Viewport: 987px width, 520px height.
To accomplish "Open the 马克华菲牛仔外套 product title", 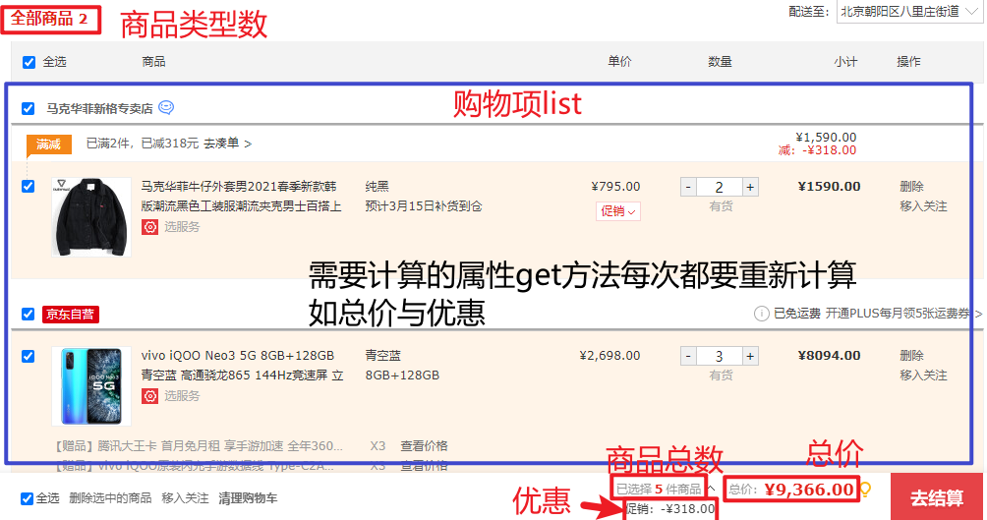I will (x=241, y=197).
